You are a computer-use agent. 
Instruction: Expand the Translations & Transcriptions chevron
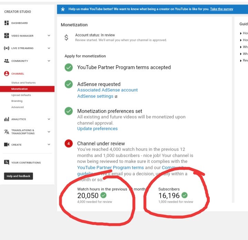point(49,132)
